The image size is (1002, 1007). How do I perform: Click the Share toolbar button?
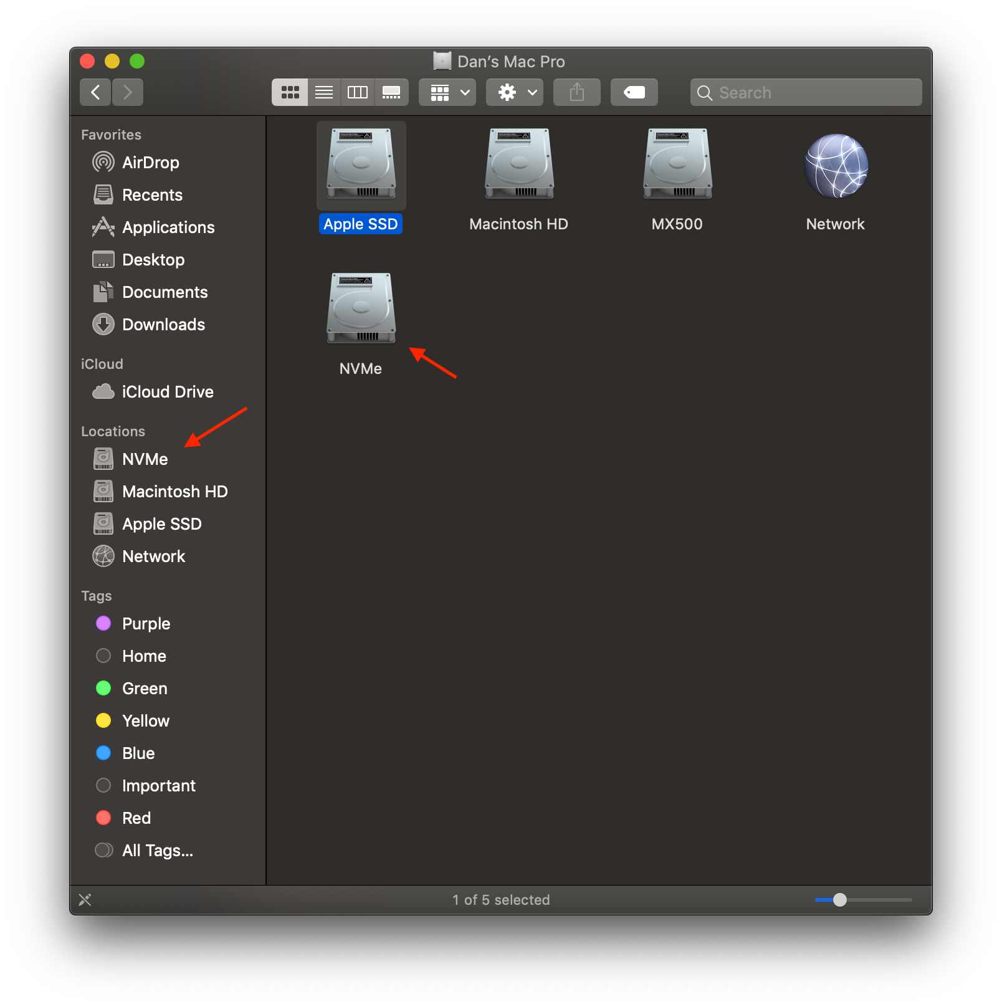click(577, 92)
